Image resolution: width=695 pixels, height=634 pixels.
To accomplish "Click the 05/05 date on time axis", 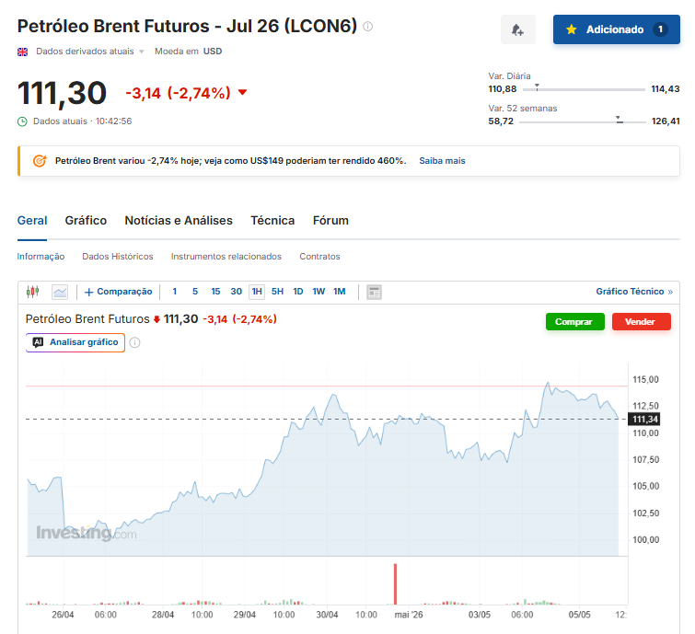I will click(x=579, y=615).
